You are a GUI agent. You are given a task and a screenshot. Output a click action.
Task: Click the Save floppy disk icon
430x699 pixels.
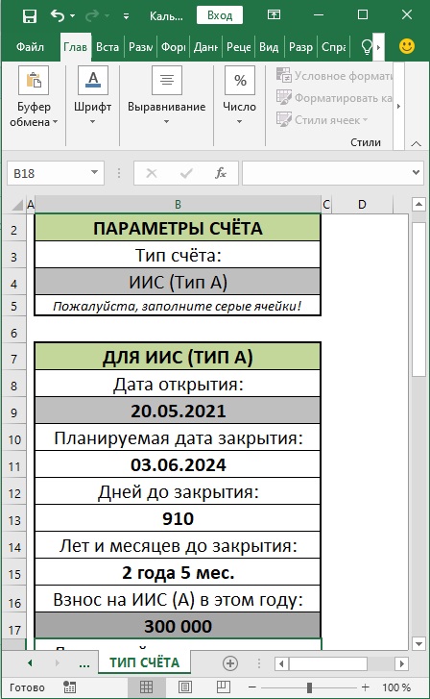coord(30,16)
